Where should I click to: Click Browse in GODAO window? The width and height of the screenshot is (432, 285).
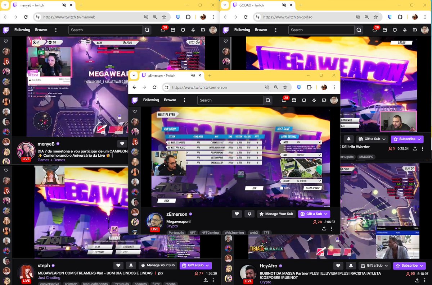coord(261,30)
